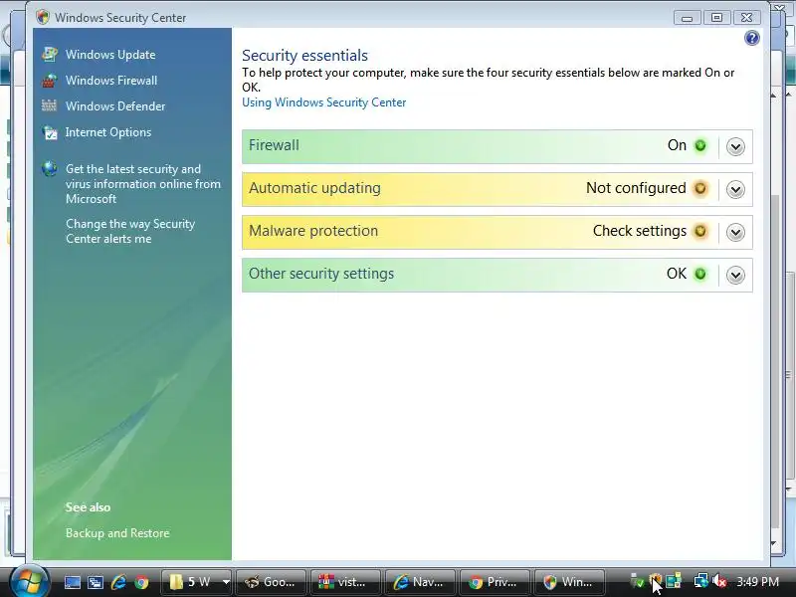Close the Windows Security Center window

coord(746,18)
